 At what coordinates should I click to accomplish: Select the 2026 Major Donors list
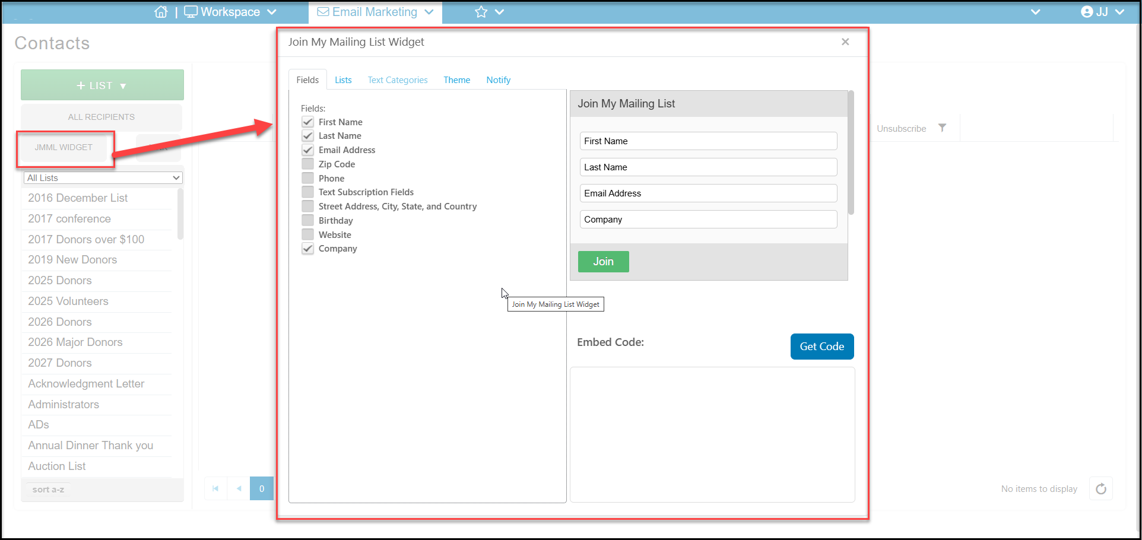(75, 342)
